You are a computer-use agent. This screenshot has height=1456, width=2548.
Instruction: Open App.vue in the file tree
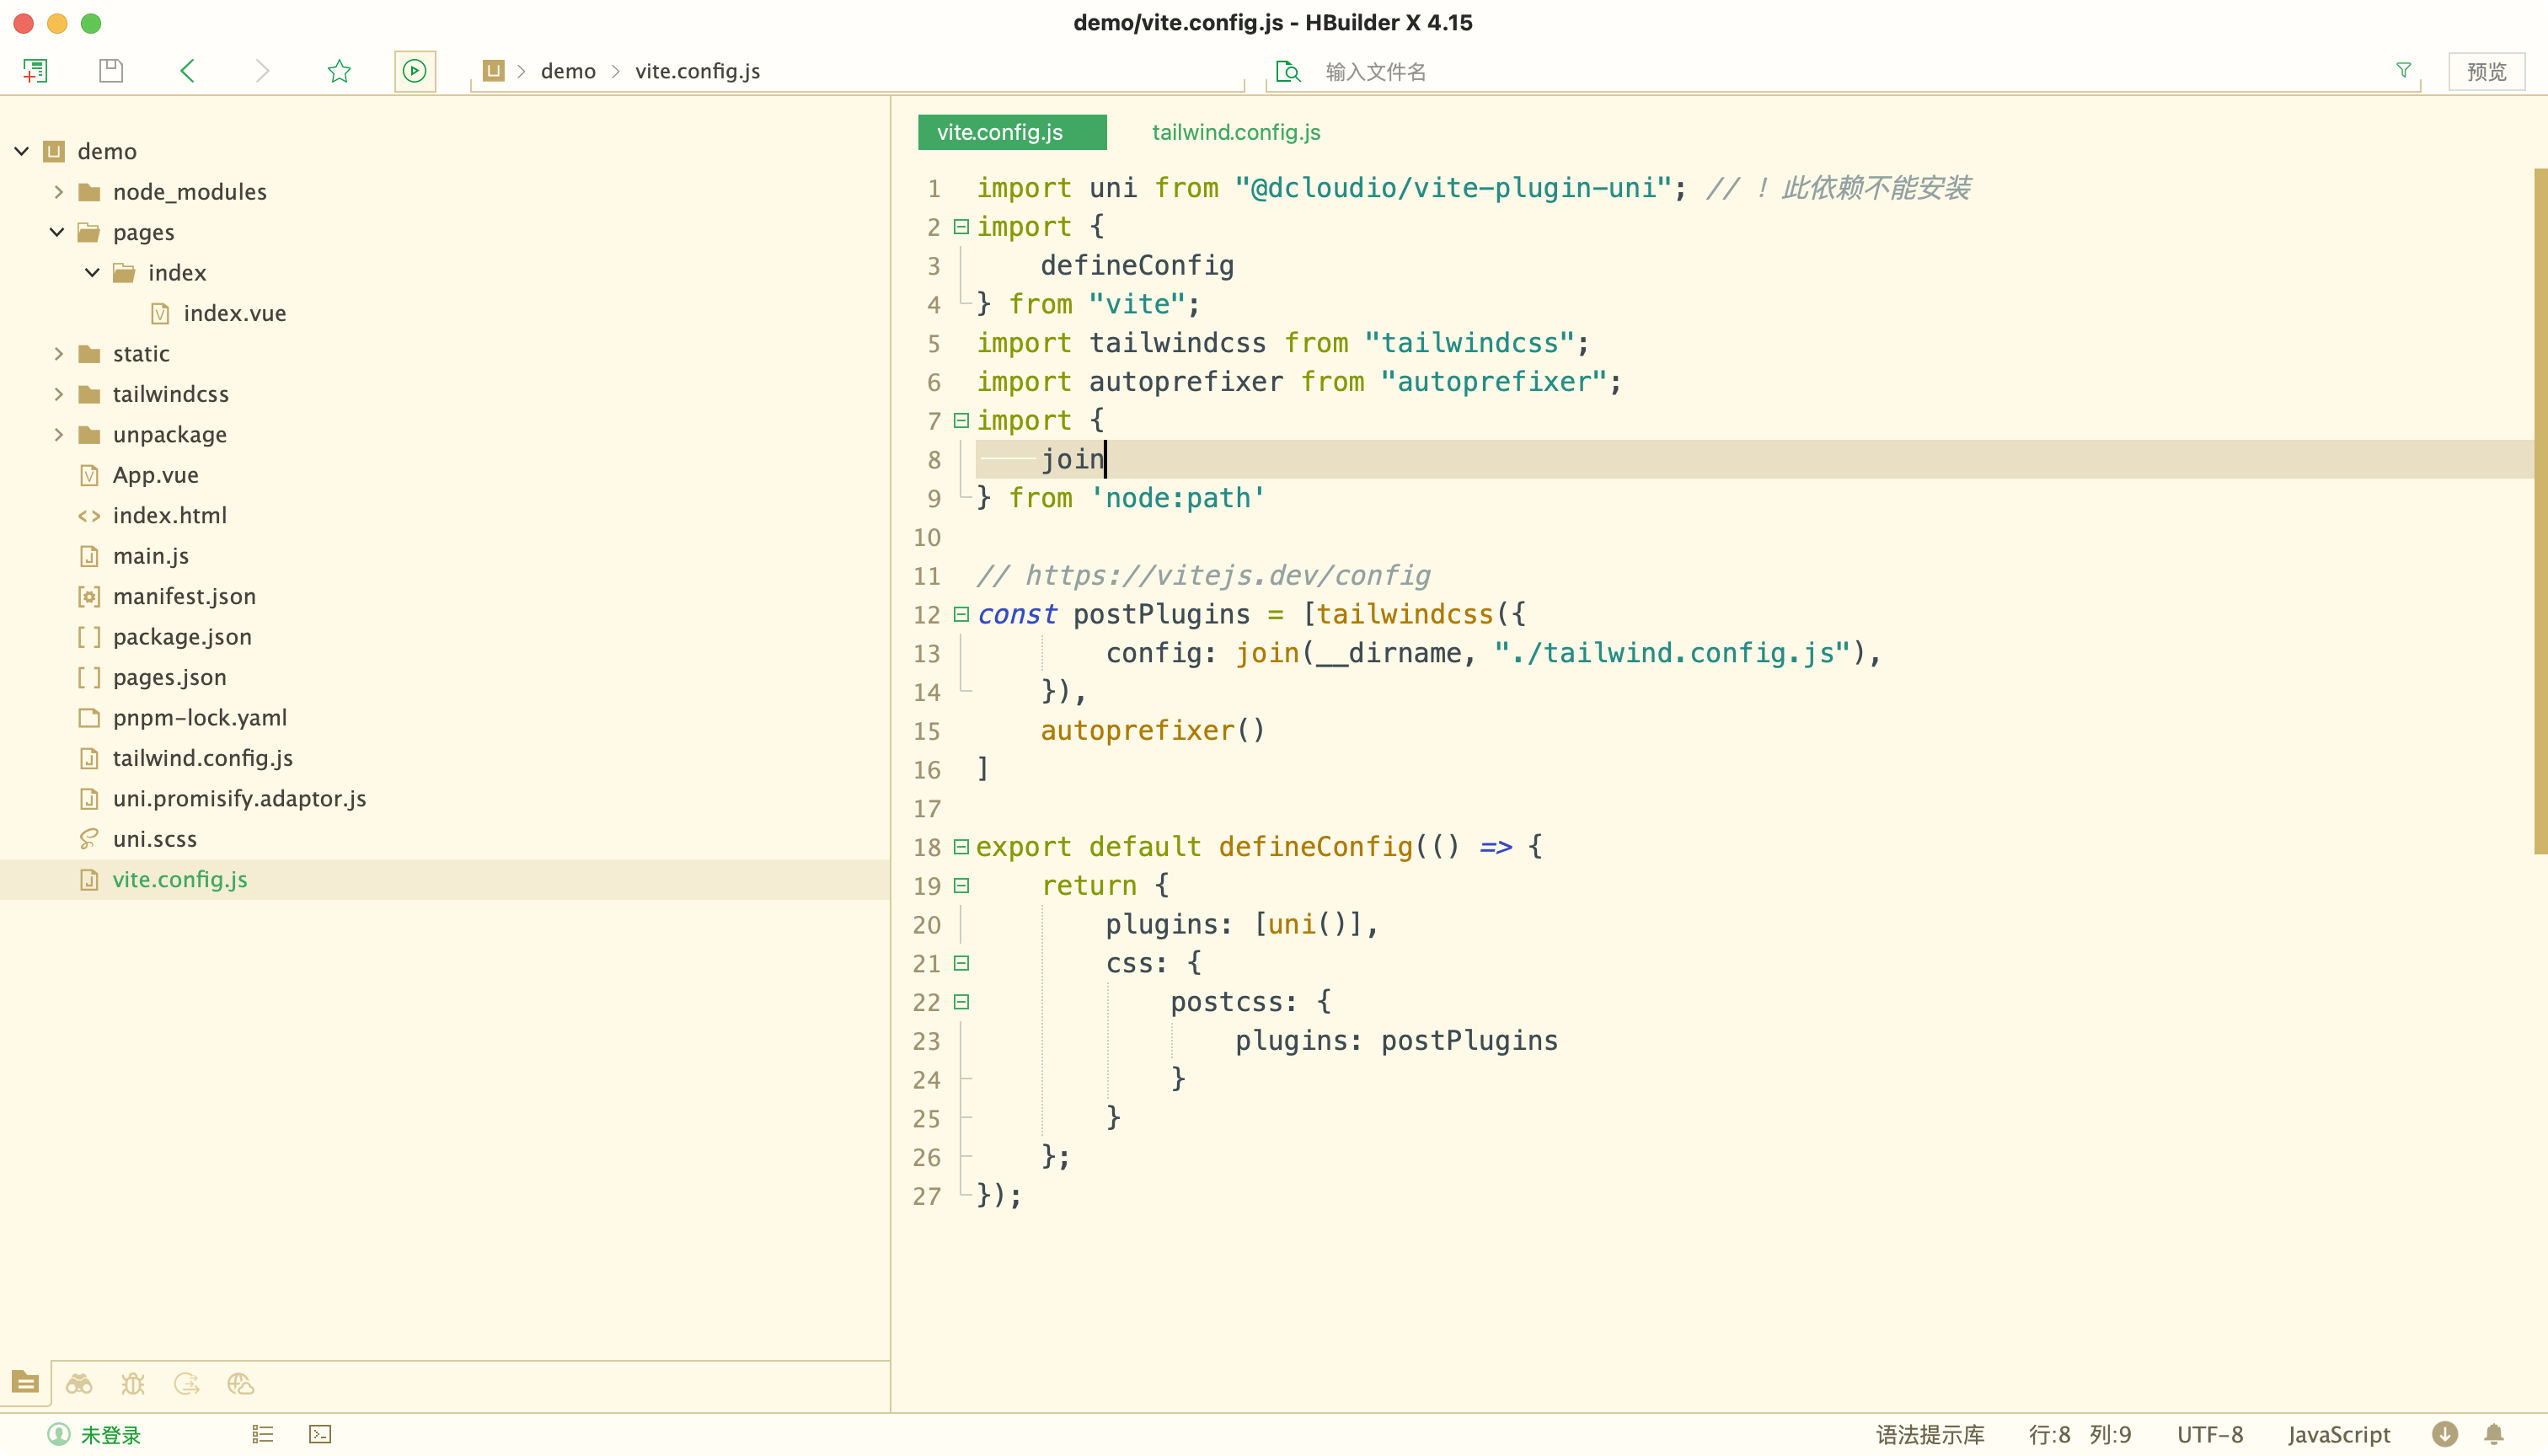pos(156,475)
